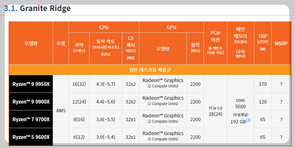This screenshot has width=294, height=148.
Task: Click the 일반 데스크탑 제품군 banner row
Action: [150, 70]
